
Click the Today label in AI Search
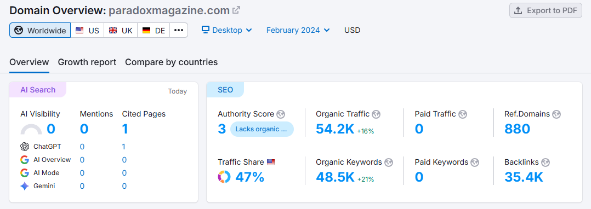178,91
